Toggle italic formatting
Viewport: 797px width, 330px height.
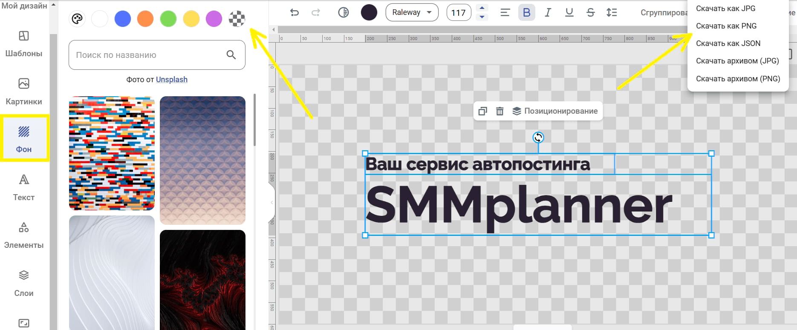click(548, 12)
